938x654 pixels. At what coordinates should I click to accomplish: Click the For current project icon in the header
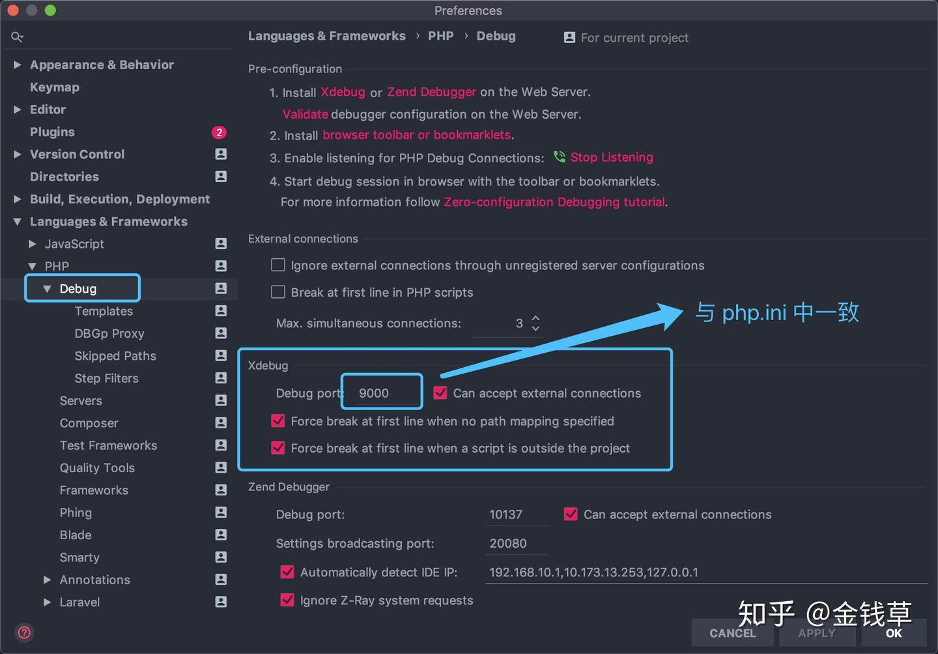click(569, 37)
